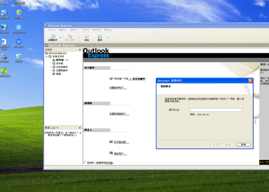Viewport: 269px width, 192px height.
Task: Open the dropdown arrow beside 创建邮件
Action: [60, 38]
